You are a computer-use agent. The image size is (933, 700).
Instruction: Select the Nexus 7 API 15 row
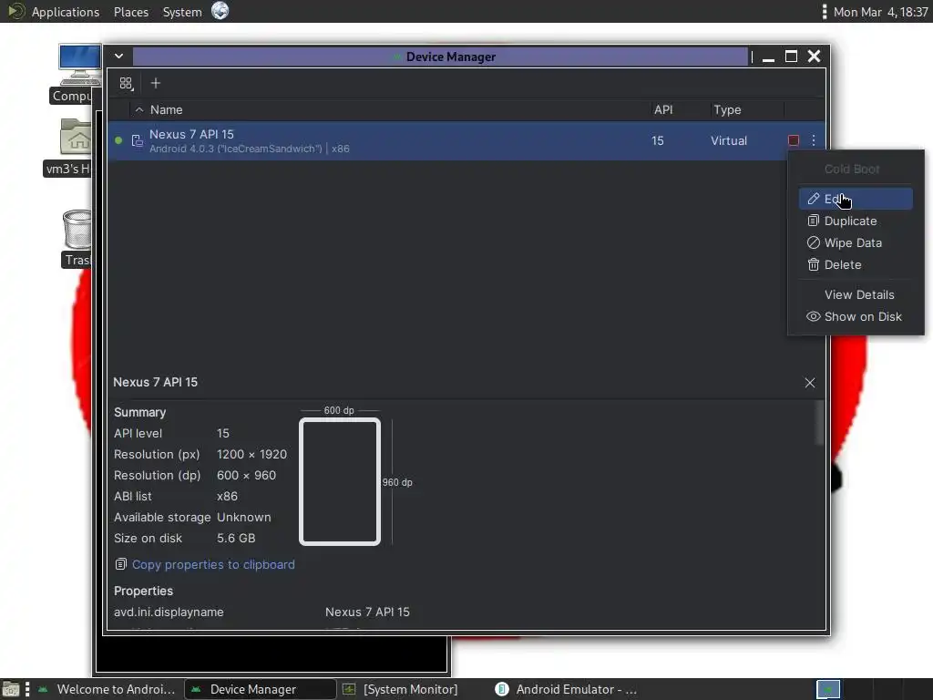[x=466, y=140]
